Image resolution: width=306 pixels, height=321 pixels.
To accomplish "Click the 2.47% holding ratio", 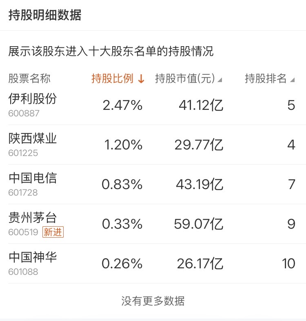I will pyautogui.click(x=122, y=105).
